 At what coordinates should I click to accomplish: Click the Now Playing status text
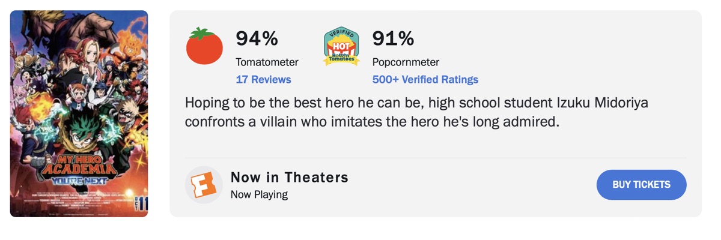pos(259,194)
